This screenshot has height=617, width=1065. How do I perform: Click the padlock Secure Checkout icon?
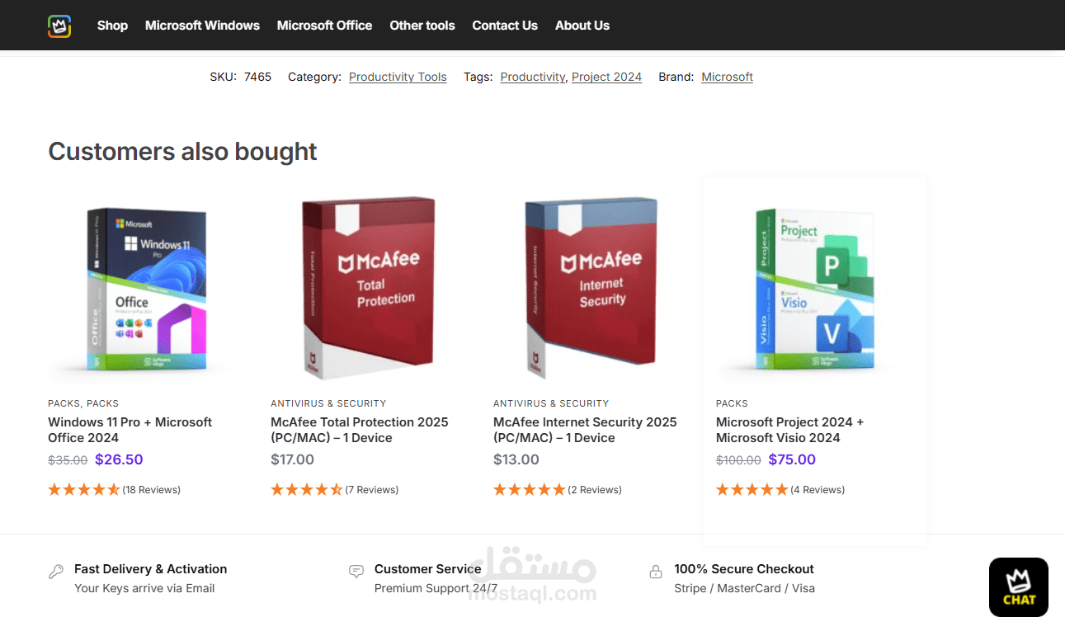click(x=656, y=571)
